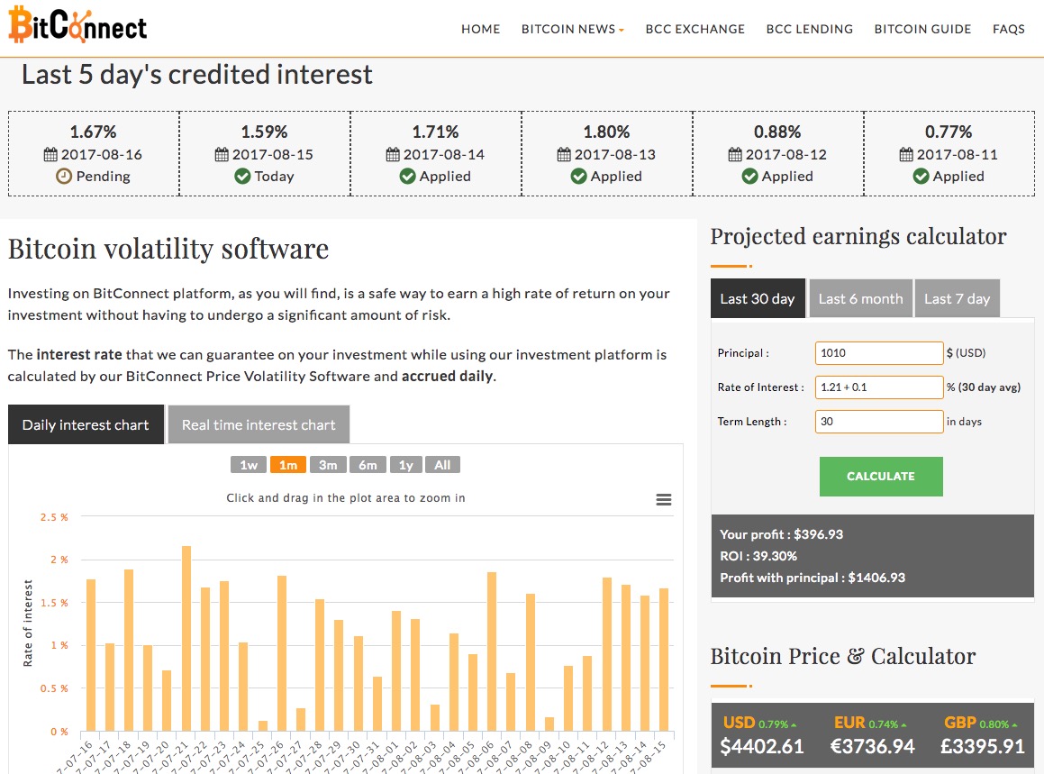Screen dimensions: 1044x774
Task: Open the BCC Exchange page
Action: pyautogui.click(x=695, y=30)
